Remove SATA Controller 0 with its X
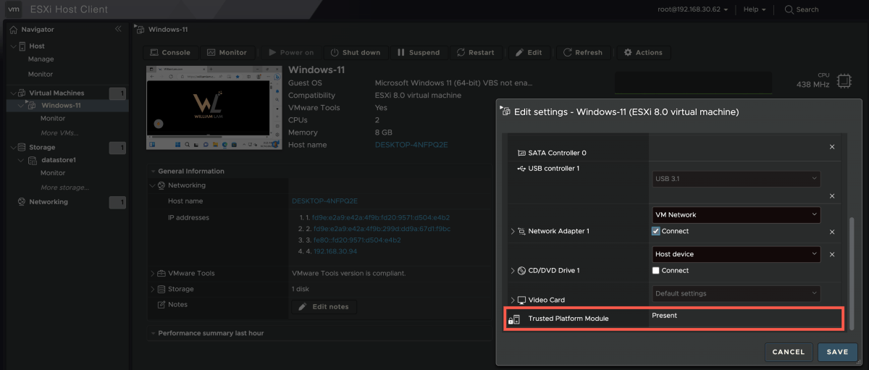Image resolution: width=869 pixels, height=370 pixels. tap(832, 147)
